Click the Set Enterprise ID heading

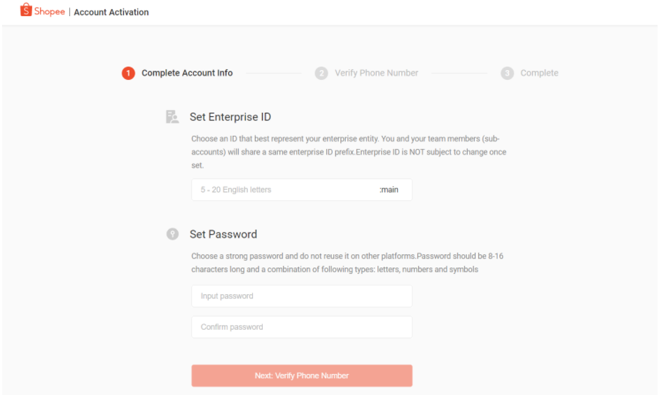[x=230, y=117]
